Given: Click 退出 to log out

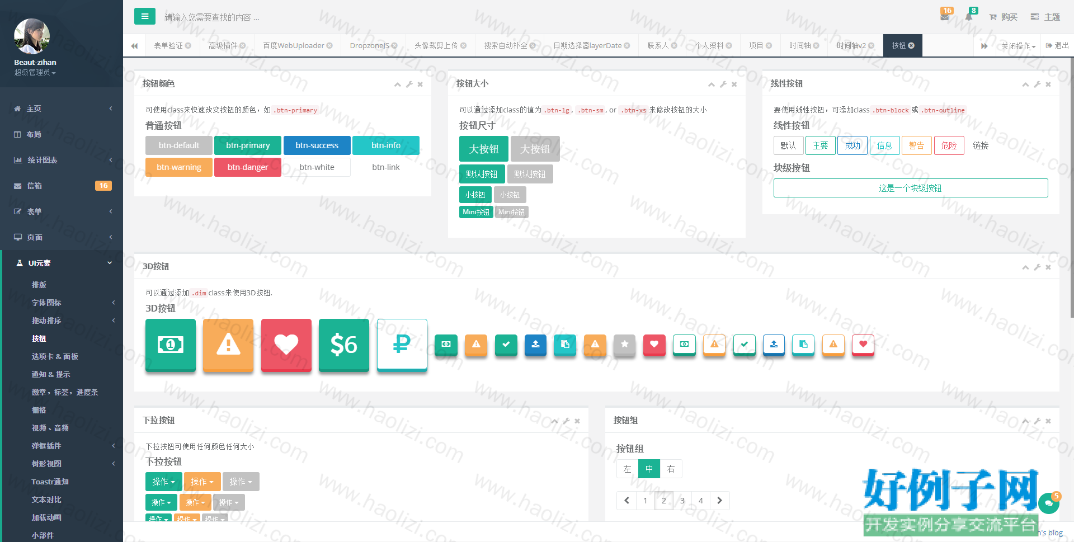Looking at the screenshot, I should point(1057,46).
